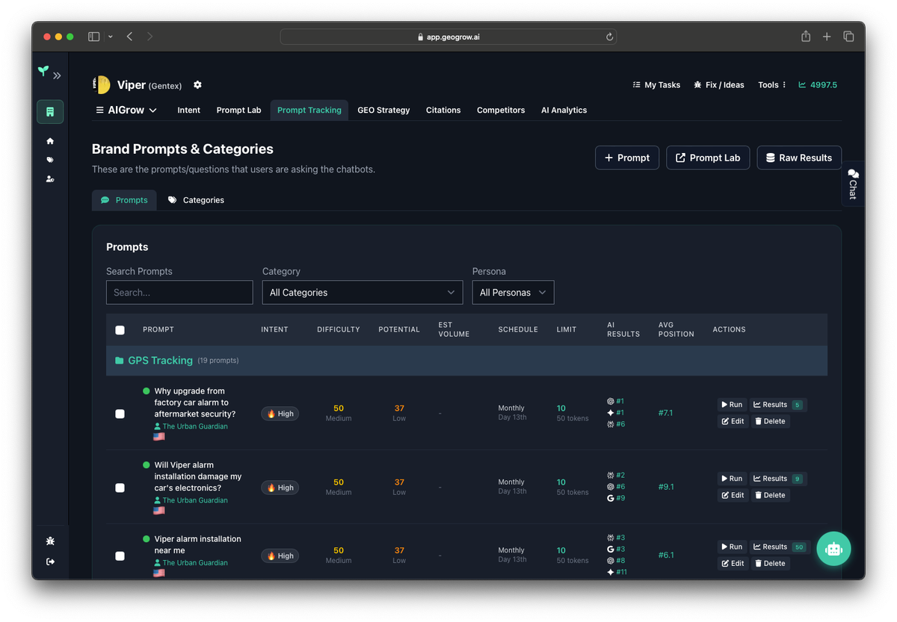
Task: Show Safari tab overview
Action: (x=848, y=37)
